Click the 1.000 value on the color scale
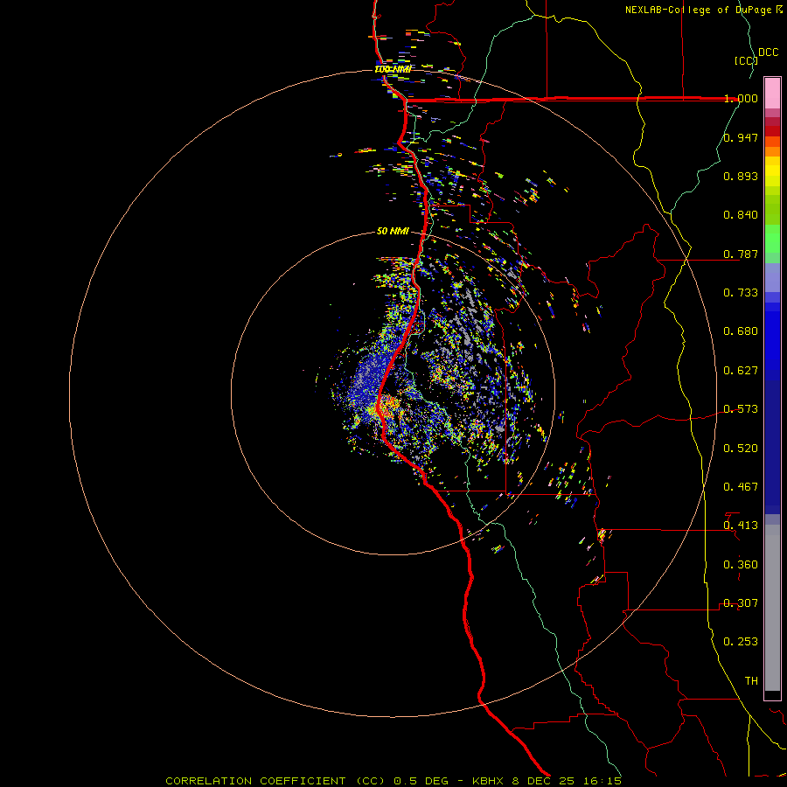787x787 pixels. click(x=741, y=98)
